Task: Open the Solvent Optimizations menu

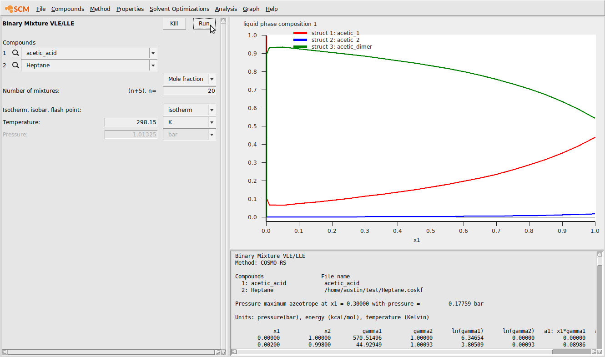Action: (x=179, y=9)
